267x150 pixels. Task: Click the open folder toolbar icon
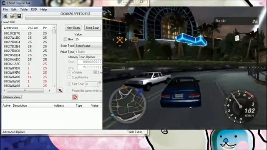(12, 16)
